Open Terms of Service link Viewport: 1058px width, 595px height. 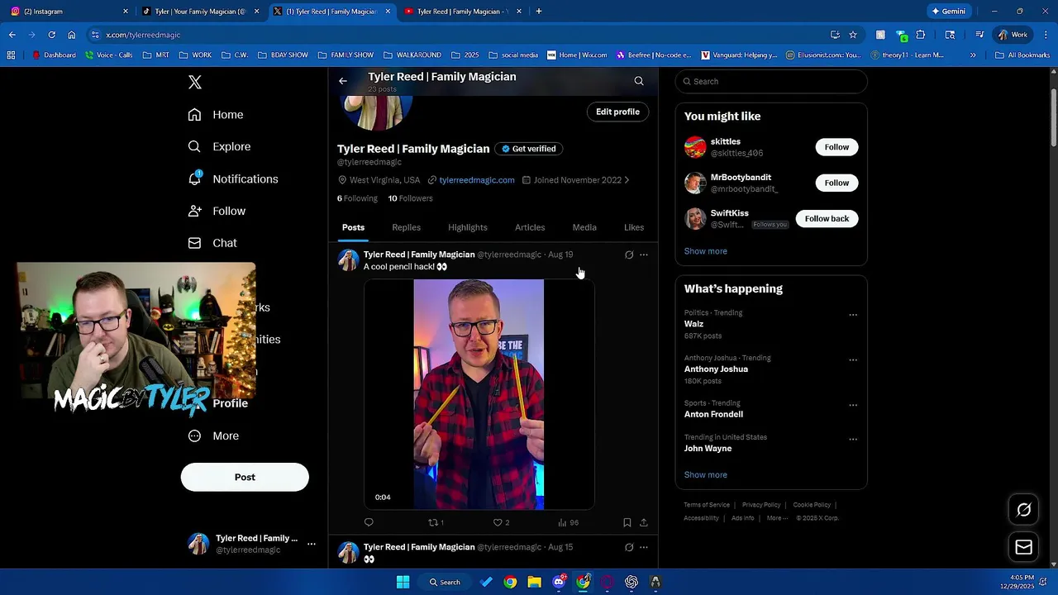pyautogui.click(x=707, y=505)
